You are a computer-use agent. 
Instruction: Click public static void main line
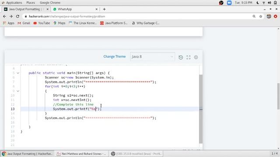[x=69, y=73]
